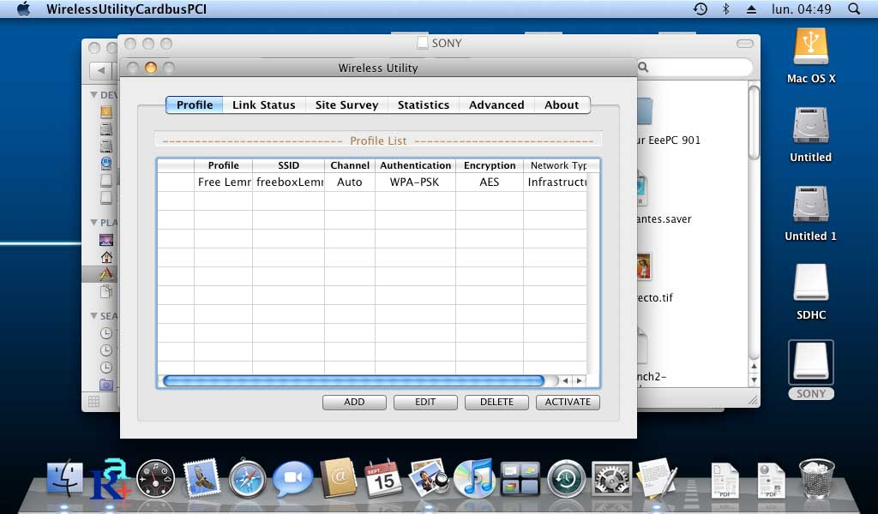
Task: Select the Mac OS X USB drive on desktop
Action: pos(811,48)
